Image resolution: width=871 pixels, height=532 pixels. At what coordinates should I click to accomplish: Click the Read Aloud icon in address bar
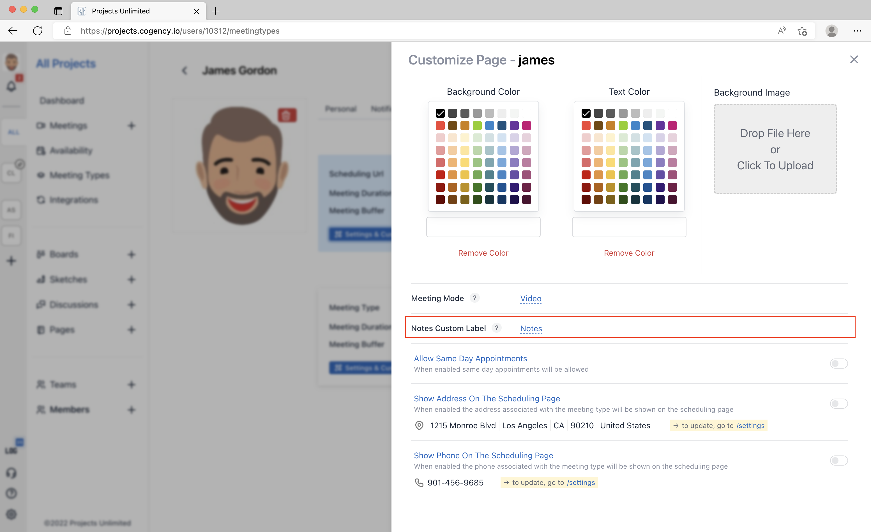click(x=782, y=31)
